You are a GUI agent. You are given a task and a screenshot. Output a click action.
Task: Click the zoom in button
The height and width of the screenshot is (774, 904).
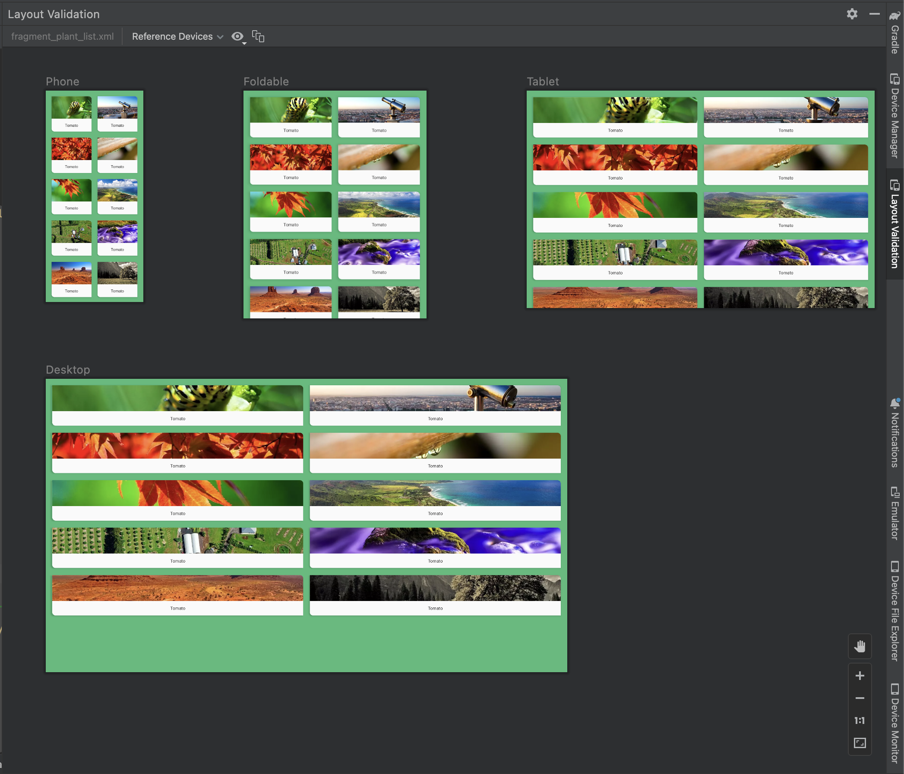(x=860, y=676)
